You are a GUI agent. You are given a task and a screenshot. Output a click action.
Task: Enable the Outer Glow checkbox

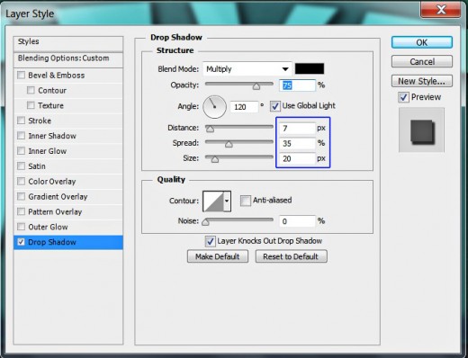21,227
